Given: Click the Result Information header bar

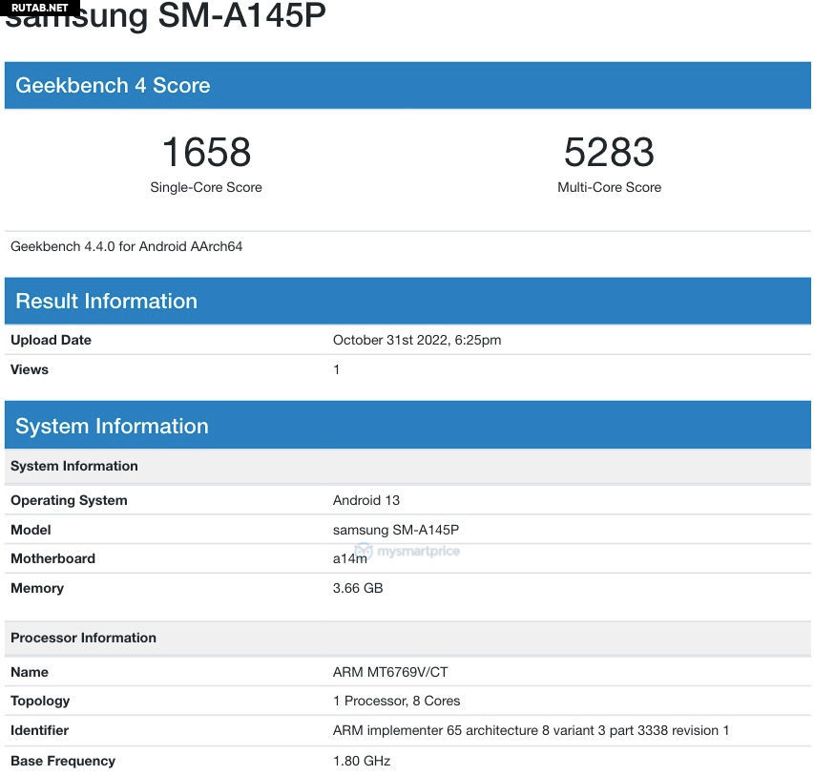Looking at the screenshot, I should [x=107, y=301].
